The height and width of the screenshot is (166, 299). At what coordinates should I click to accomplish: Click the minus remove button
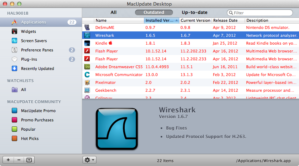(19, 160)
